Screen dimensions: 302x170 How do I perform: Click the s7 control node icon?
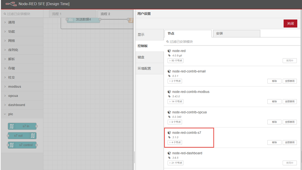(11, 145)
